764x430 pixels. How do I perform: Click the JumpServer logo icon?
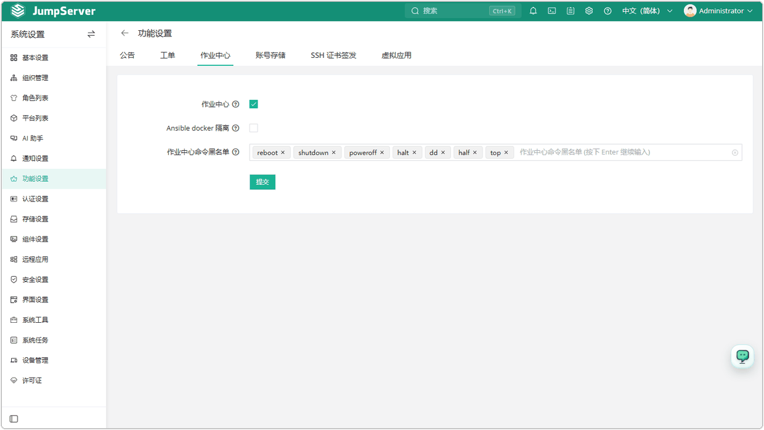click(18, 11)
